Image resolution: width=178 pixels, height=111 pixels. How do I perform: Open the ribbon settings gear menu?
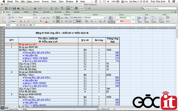pos(176,12)
